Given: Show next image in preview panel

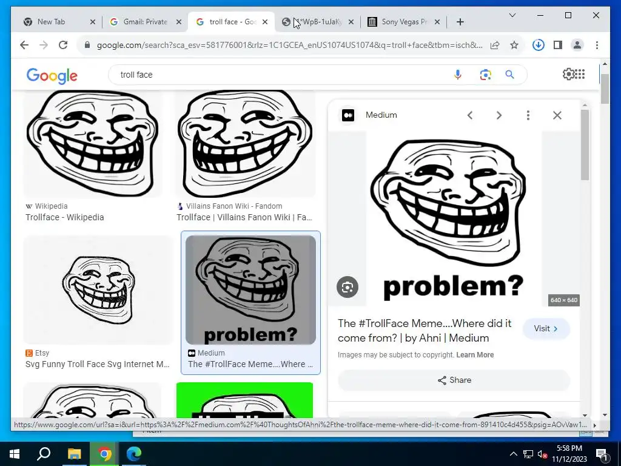Looking at the screenshot, I should (x=499, y=115).
